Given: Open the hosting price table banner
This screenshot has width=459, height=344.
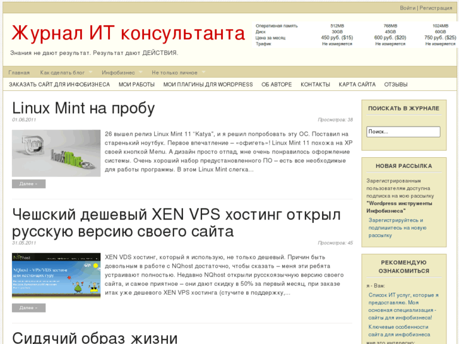Looking at the screenshot, I should (355, 35).
